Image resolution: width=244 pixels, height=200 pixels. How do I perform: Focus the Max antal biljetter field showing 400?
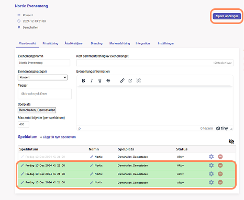click(24, 124)
